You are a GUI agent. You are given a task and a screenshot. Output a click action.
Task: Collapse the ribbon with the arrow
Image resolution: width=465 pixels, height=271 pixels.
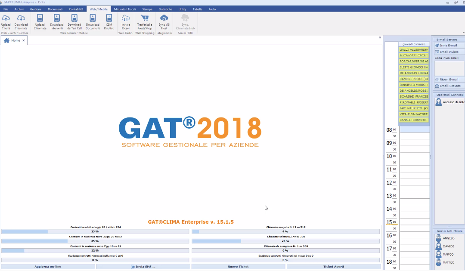463,33
